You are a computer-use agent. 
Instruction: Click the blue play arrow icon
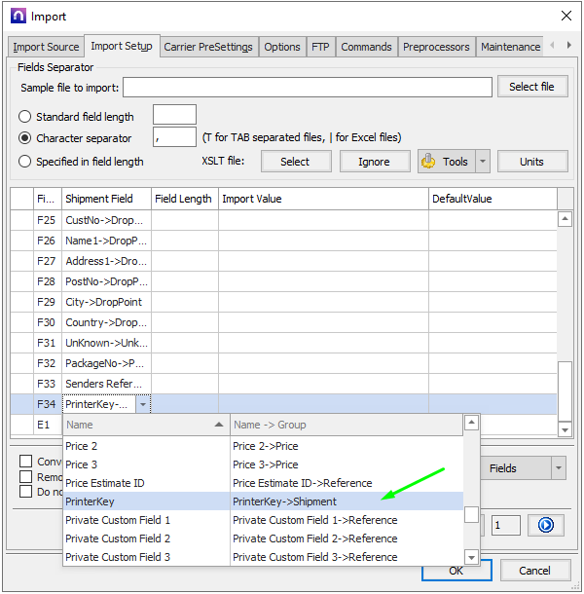click(x=545, y=525)
